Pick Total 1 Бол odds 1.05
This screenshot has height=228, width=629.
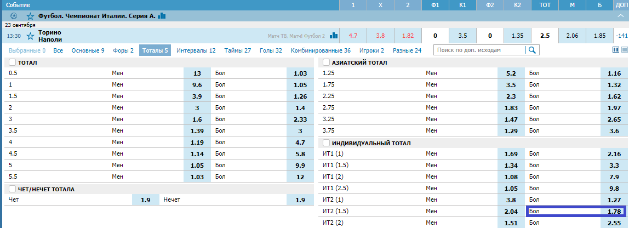click(x=300, y=85)
